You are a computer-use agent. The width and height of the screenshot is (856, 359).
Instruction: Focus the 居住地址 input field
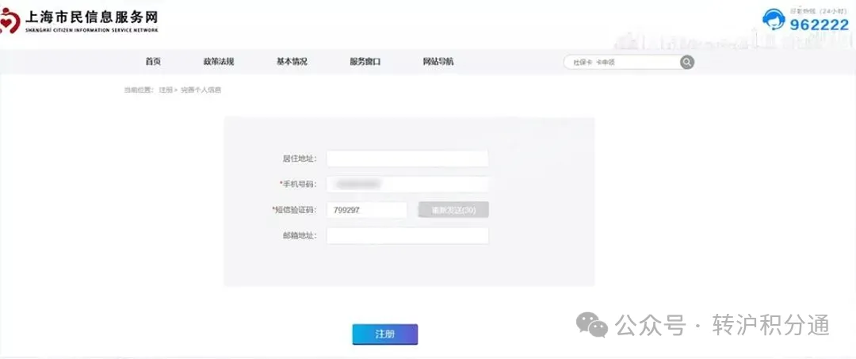pos(407,158)
